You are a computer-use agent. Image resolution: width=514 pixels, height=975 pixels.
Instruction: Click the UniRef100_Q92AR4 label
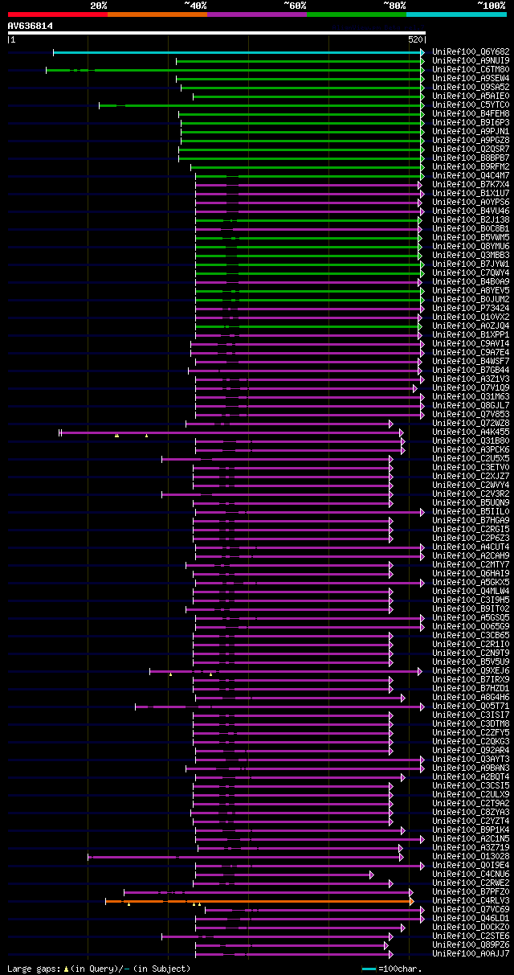click(471, 751)
